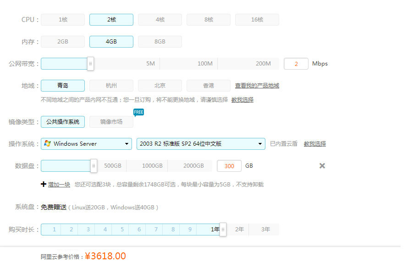413x268 pixels.
Task: Click the Windows logo in OS dropdown
Action: [47, 144]
